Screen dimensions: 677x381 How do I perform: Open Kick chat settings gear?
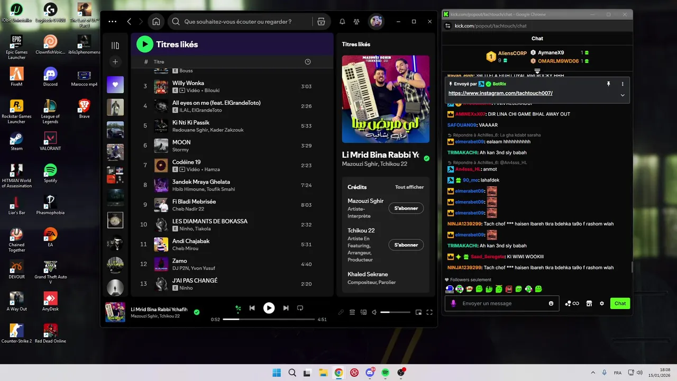(602, 303)
